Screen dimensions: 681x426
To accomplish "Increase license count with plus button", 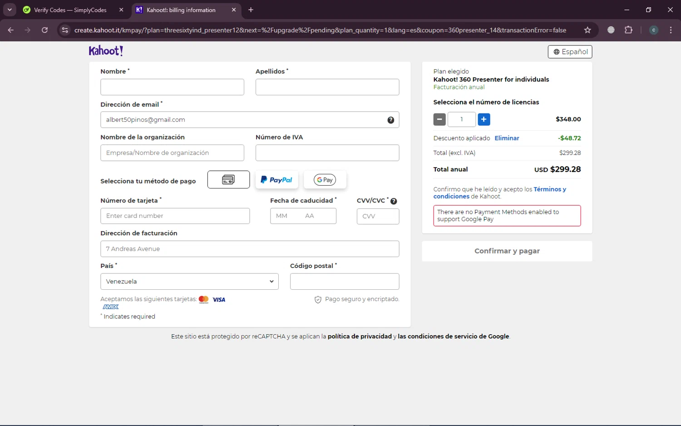I will coord(484,119).
